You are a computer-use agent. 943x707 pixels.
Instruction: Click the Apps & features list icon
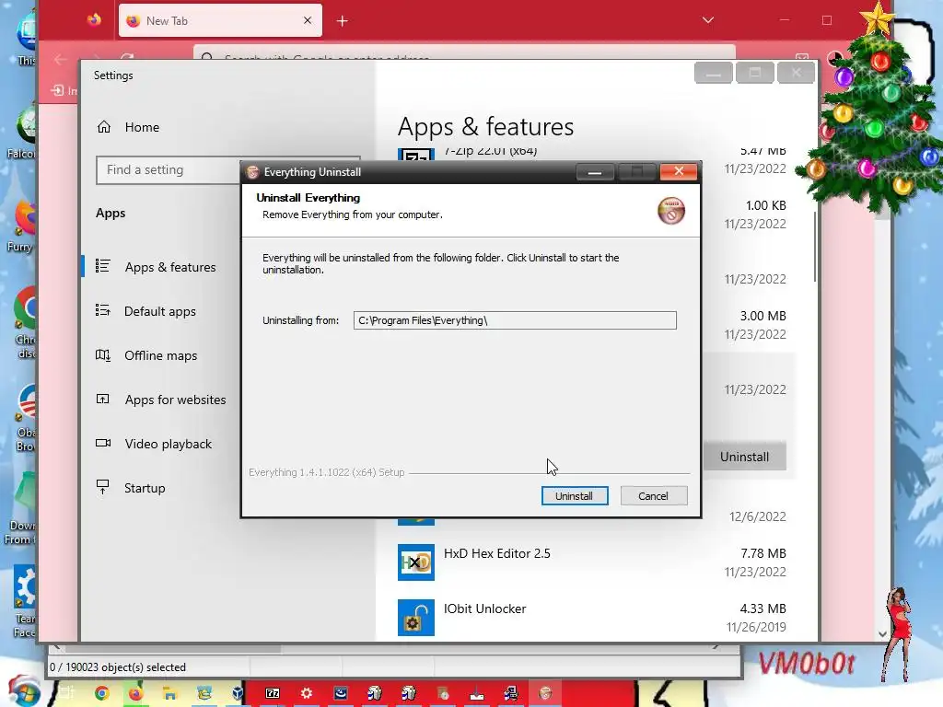point(103,266)
